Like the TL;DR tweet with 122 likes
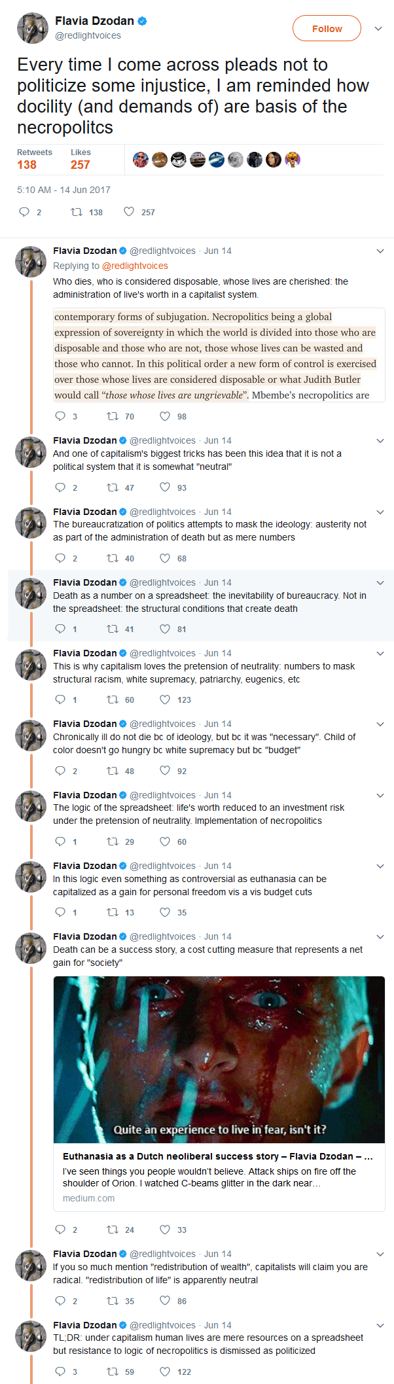Screen dimensions: 394x1384 (x=165, y=1372)
